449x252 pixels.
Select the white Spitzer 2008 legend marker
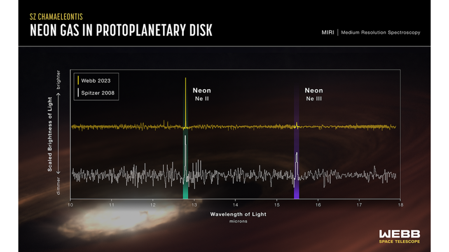pyautogui.click(x=79, y=93)
